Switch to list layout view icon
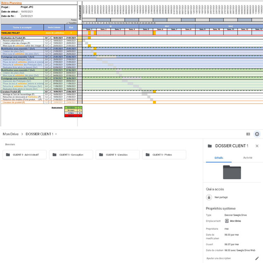The image size is (263, 263). pos(248,134)
